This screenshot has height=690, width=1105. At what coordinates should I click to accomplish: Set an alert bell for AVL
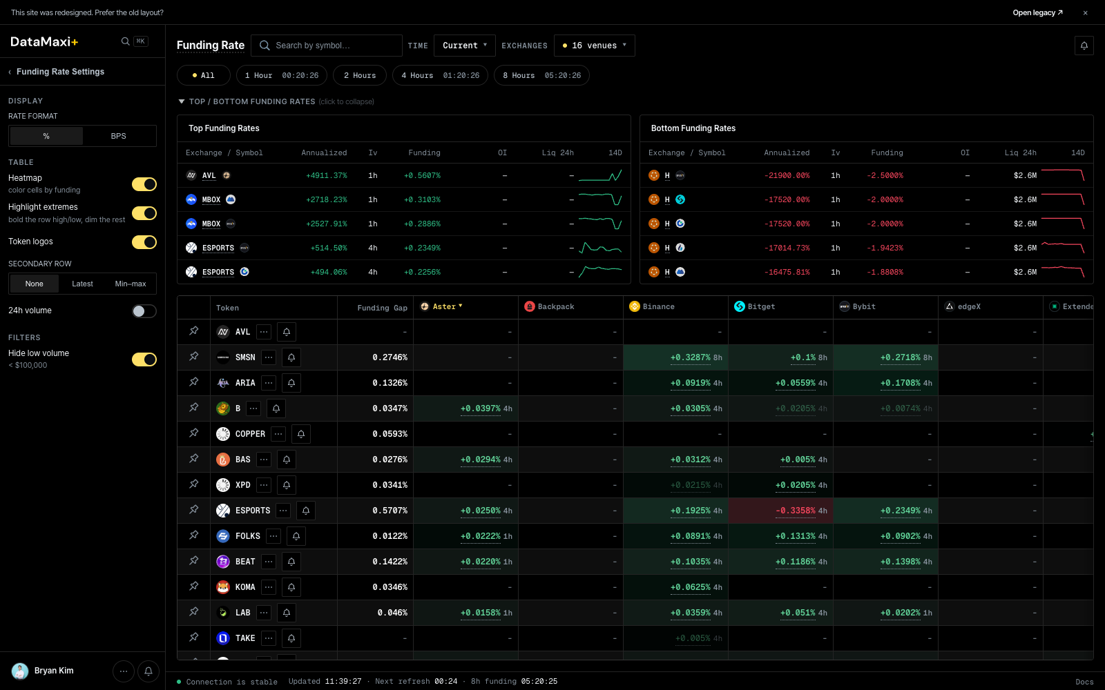click(x=287, y=332)
